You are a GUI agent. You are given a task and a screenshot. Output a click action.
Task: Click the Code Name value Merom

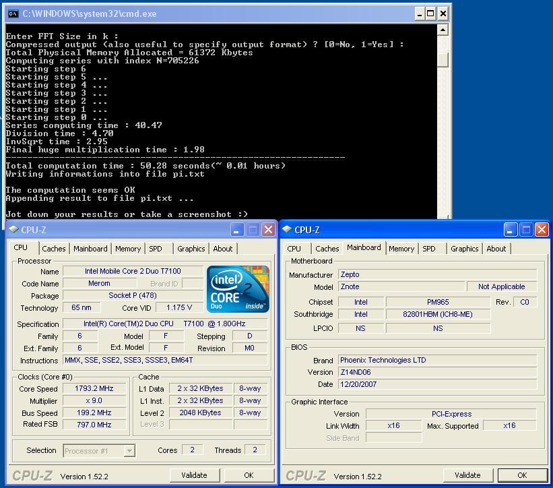100,283
